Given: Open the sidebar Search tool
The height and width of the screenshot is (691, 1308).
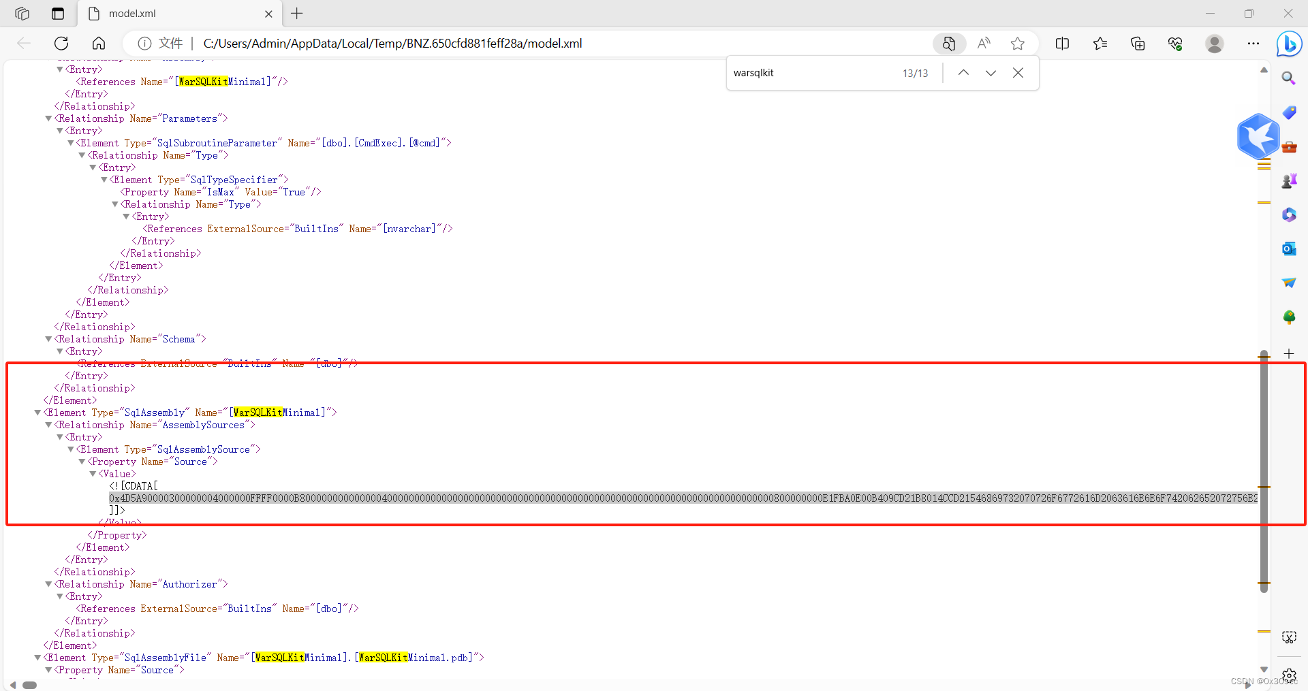Looking at the screenshot, I should coord(1289,78).
